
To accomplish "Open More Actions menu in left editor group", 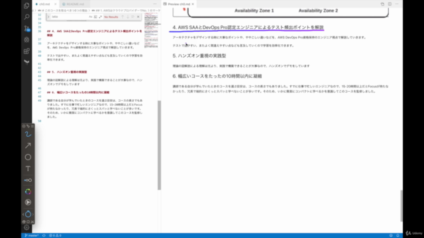I will [155, 4].
